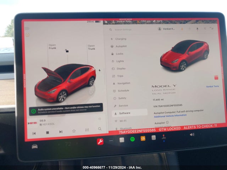Select the Software settings item
The height and width of the screenshot is (170, 227).
(129, 113)
